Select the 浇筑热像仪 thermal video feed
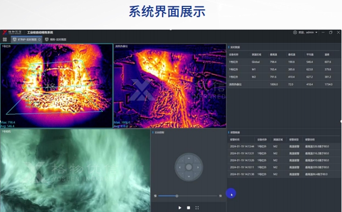The width and height of the screenshot is (342, 212). 170,86
